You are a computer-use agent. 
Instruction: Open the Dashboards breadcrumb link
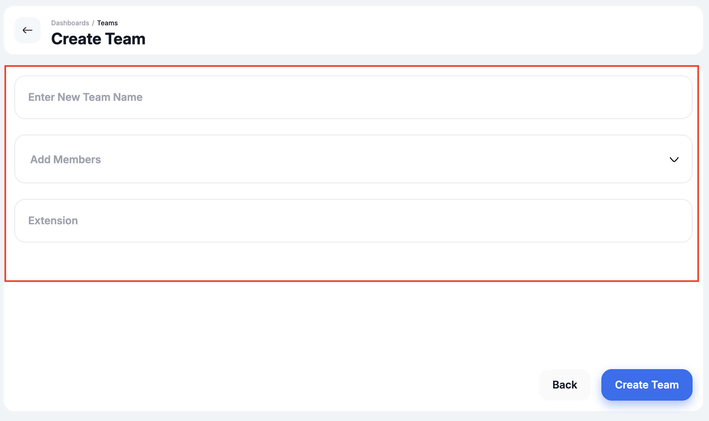70,23
